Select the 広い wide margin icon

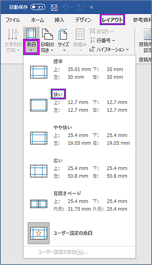(x=38, y=171)
